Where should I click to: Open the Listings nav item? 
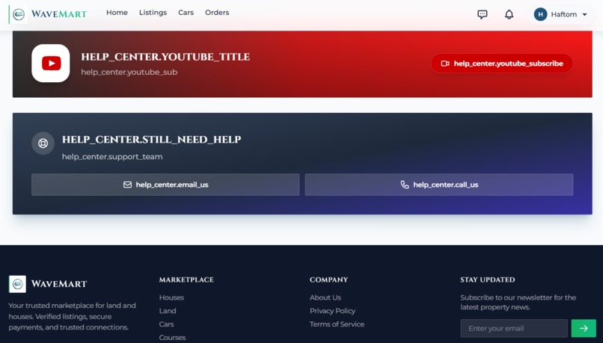tap(153, 13)
